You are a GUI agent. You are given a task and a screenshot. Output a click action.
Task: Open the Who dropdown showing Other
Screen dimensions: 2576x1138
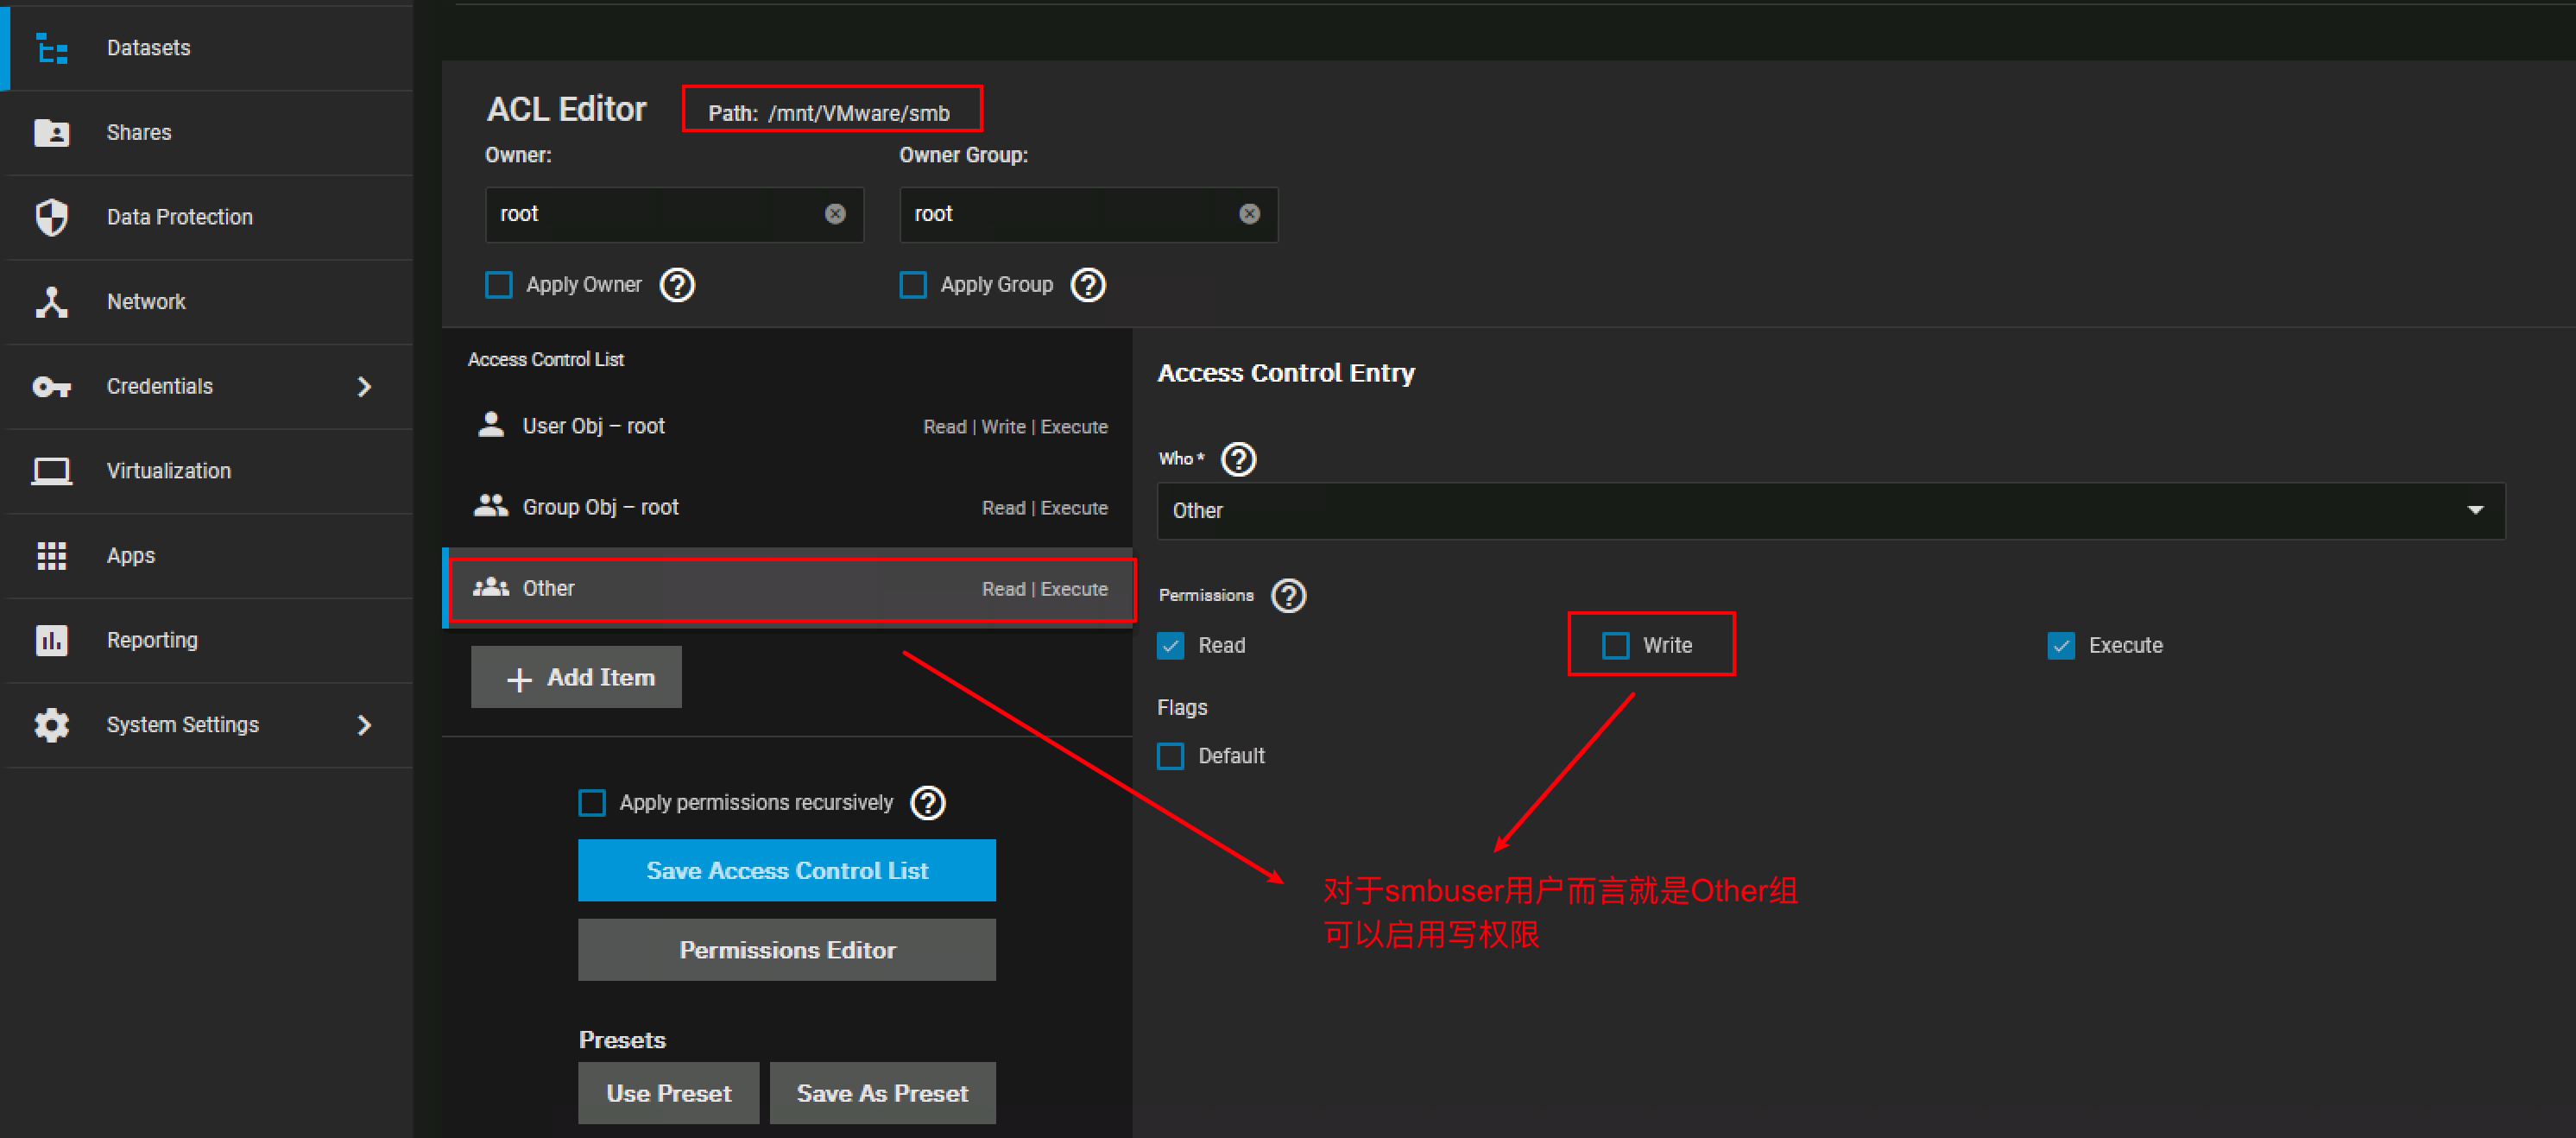pos(1830,511)
